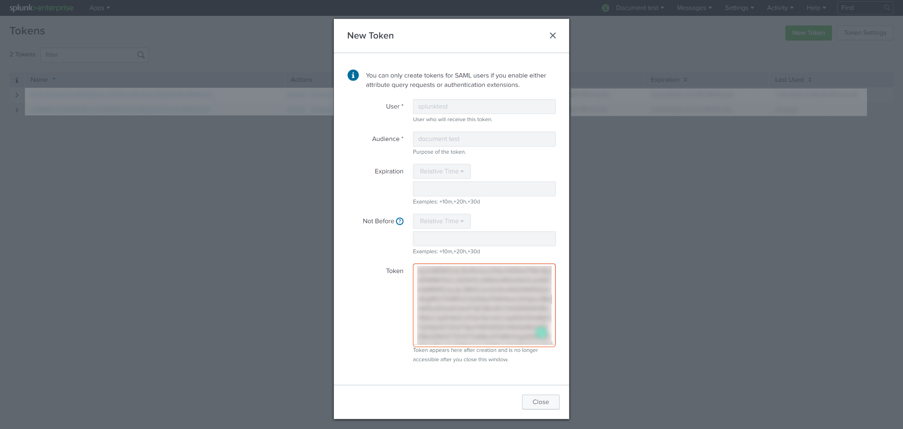The image size is (903, 429).
Task: Click the info column header icon
Action: point(17,80)
